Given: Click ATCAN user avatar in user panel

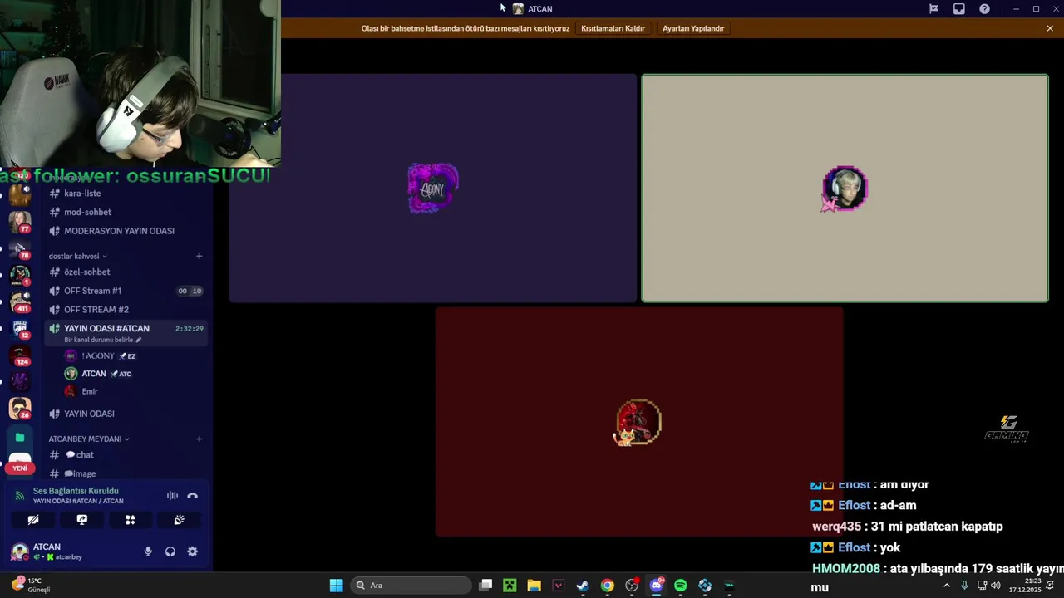Looking at the screenshot, I should click(x=19, y=551).
